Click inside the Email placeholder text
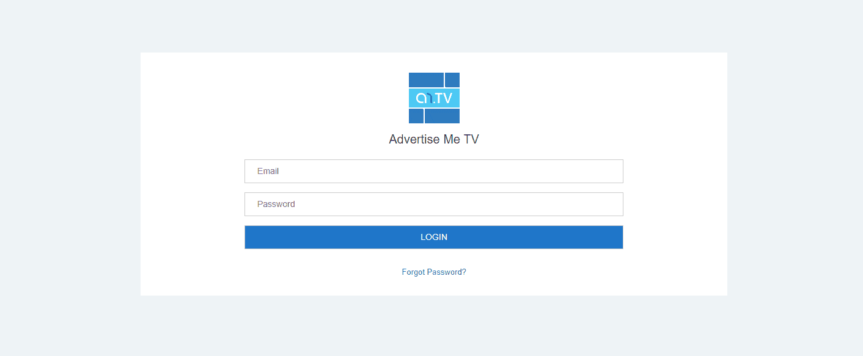This screenshot has height=356, width=863. click(268, 171)
